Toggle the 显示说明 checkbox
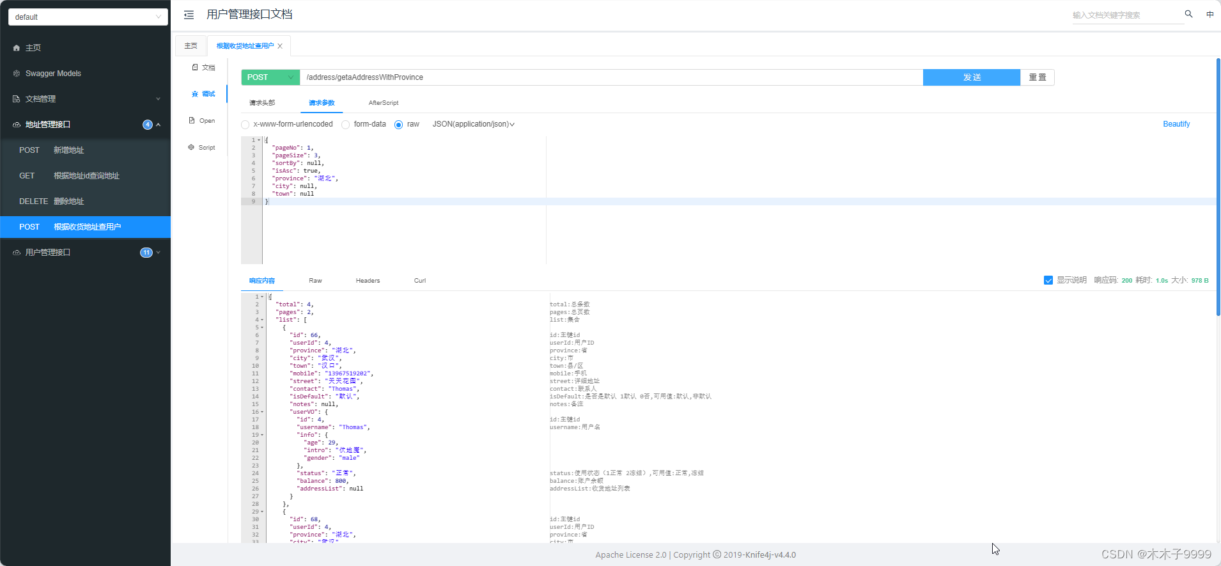Image resolution: width=1221 pixels, height=566 pixels. pyautogui.click(x=1048, y=280)
